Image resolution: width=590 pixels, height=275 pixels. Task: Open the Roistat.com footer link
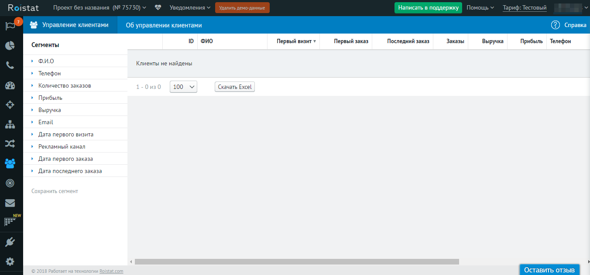[x=111, y=271]
